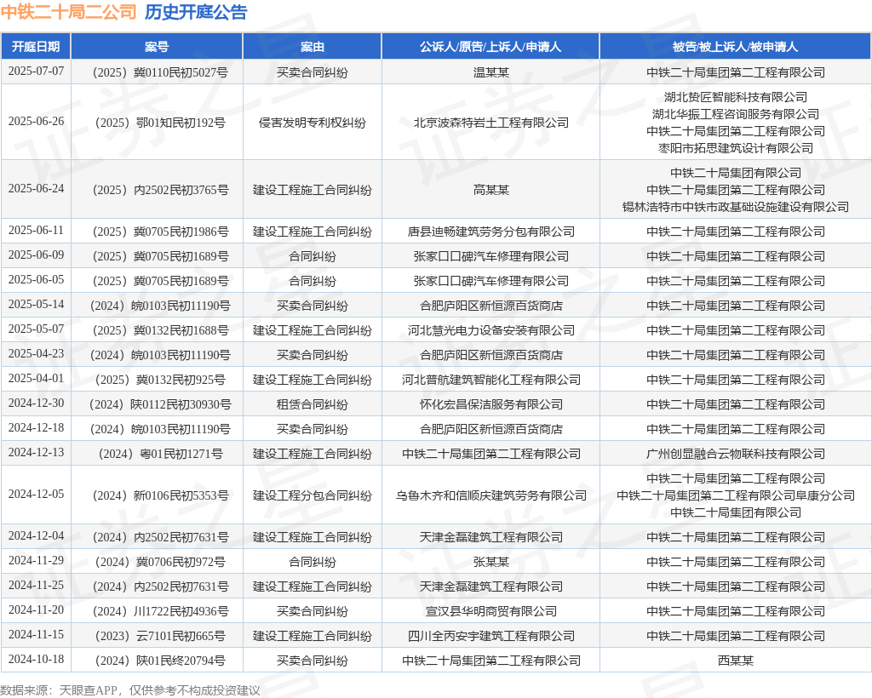Click the date cell '2025-07-07'

tap(36, 72)
